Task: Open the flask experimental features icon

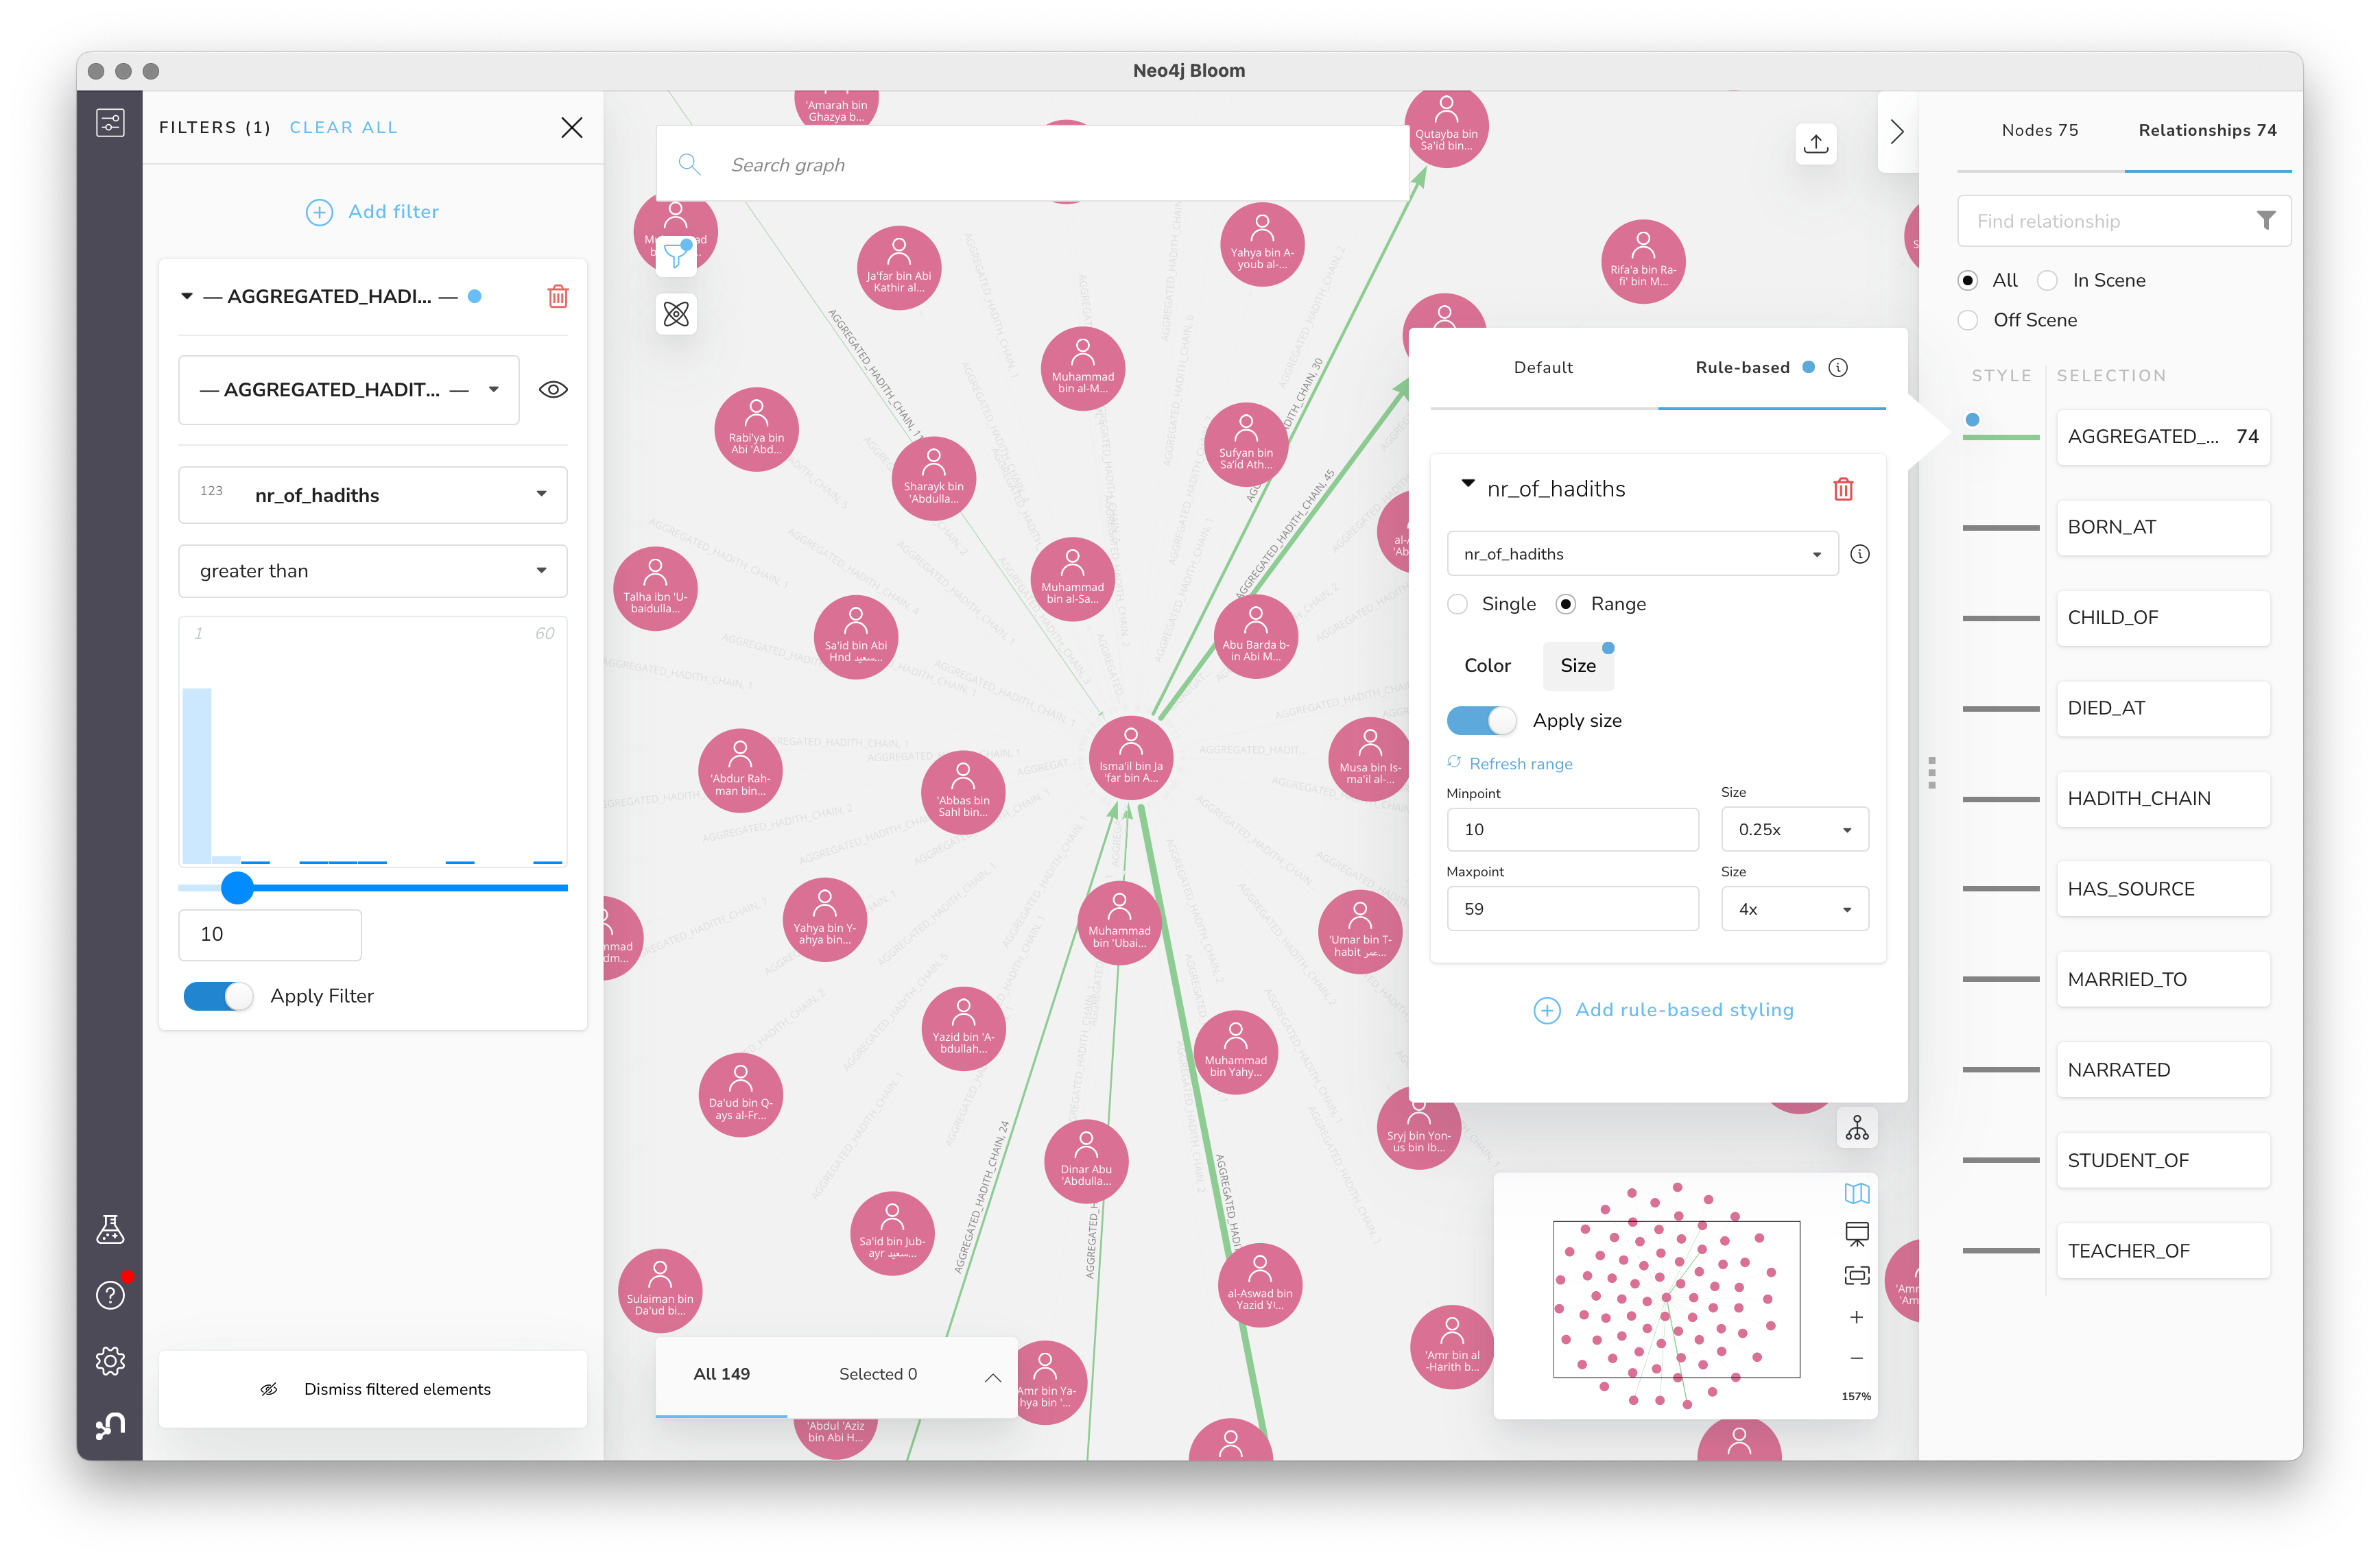Action: pos(110,1229)
